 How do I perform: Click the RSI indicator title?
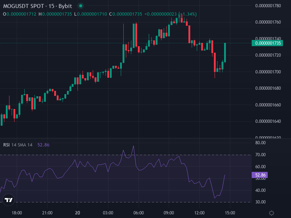(7, 145)
